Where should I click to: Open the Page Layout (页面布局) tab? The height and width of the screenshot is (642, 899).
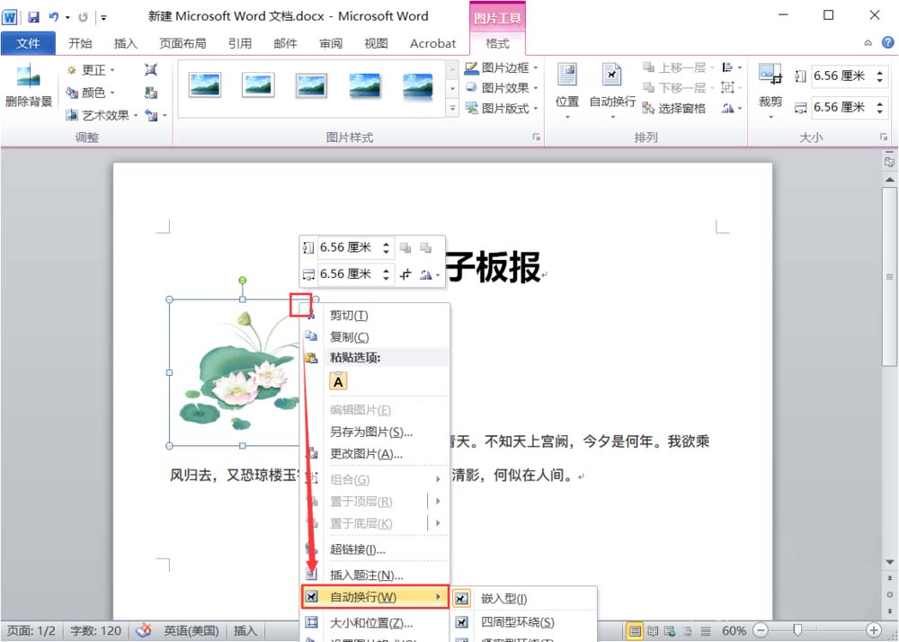(182, 43)
